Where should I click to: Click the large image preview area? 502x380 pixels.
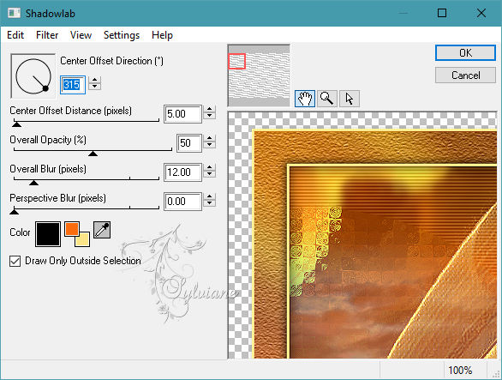[362, 235]
